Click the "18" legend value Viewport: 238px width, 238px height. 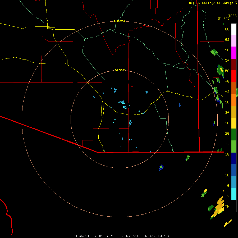tap(227, 154)
